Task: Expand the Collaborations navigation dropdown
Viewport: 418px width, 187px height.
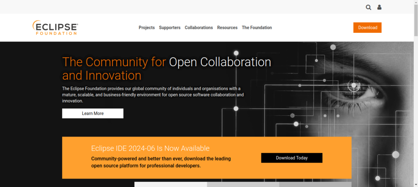Action: coord(199,28)
